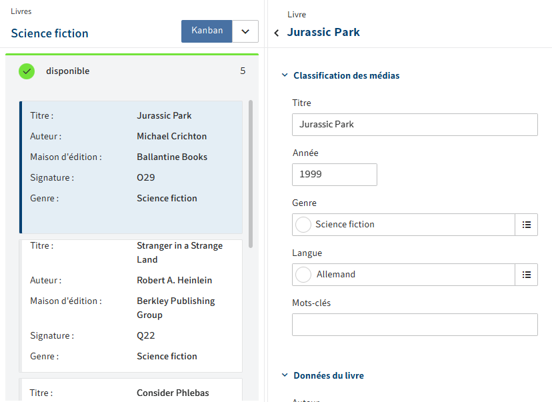Click the disponible column header label

coord(67,71)
